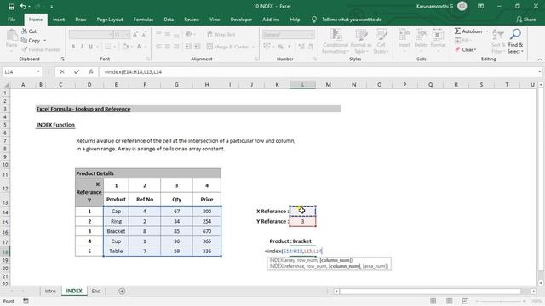Image resolution: width=545 pixels, height=306 pixels.
Task: Switch to Page Break Preview view
Action: coord(466,301)
